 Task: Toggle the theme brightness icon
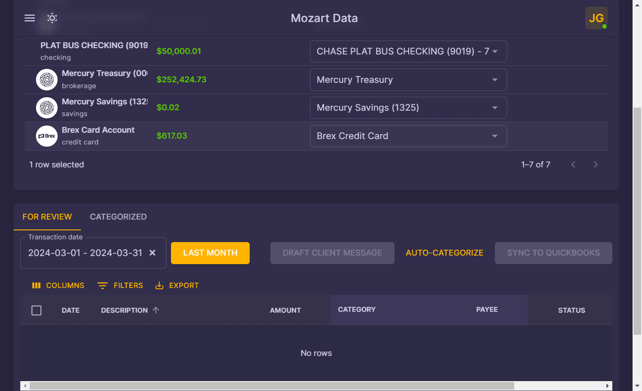[52, 18]
